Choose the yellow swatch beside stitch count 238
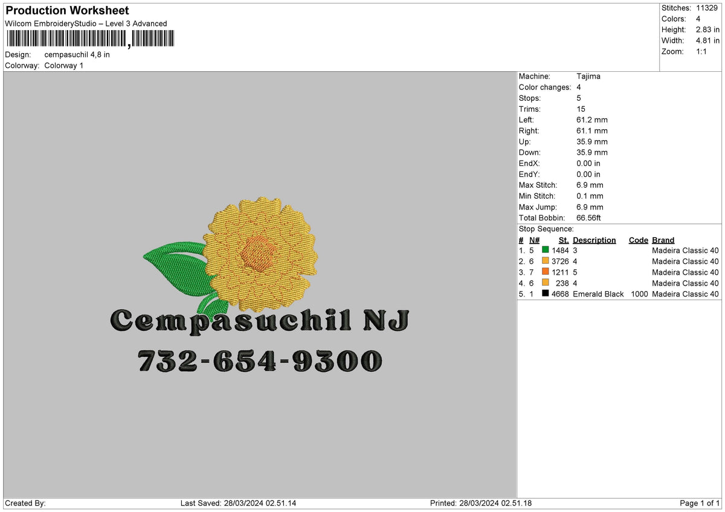This screenshot has height=512, width=725. (x=546, y=283)
